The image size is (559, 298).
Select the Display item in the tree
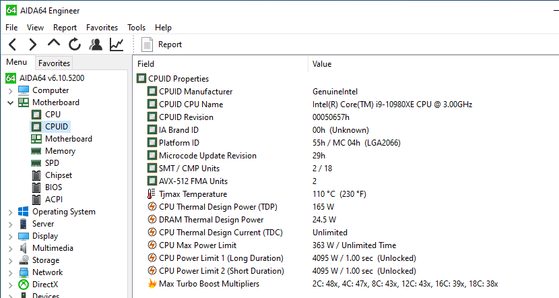click(45, 236)
